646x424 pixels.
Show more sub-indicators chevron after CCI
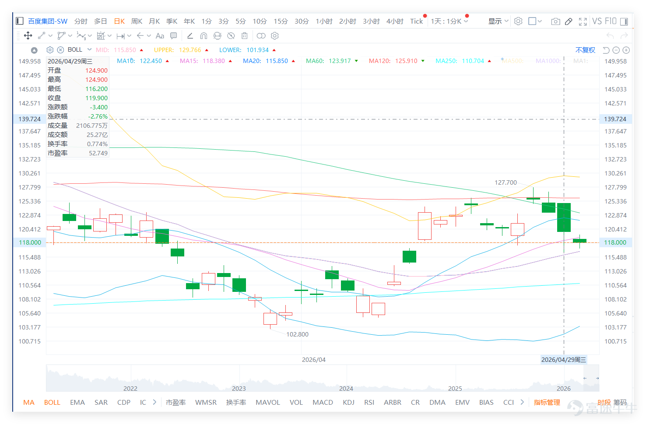[x=522, y=402]
